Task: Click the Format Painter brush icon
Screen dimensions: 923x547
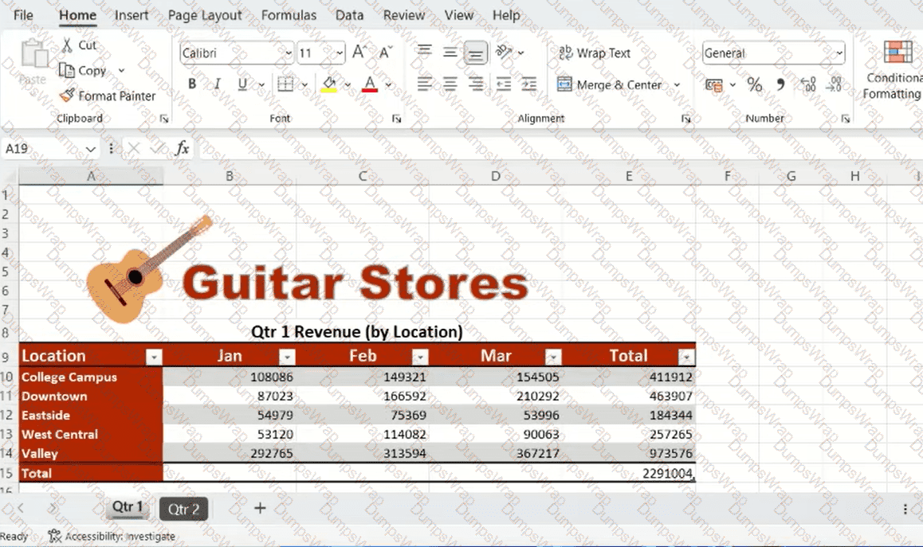Action: pyautogui.click(x=67, y=96)
